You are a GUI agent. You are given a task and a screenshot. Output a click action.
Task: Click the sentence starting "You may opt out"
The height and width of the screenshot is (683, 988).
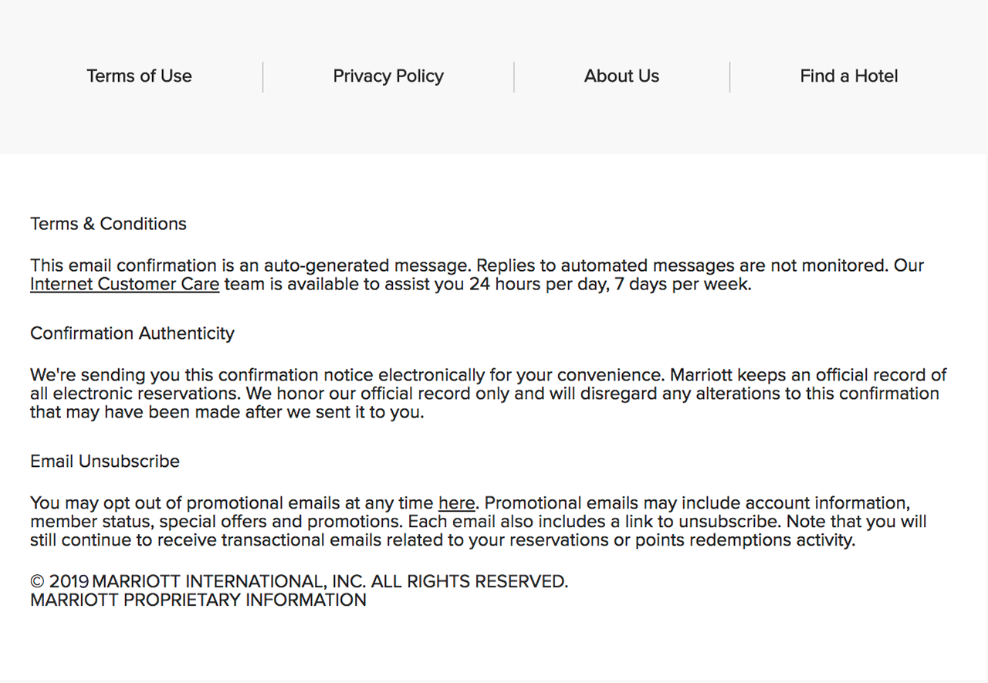click(x=232, y=503)
